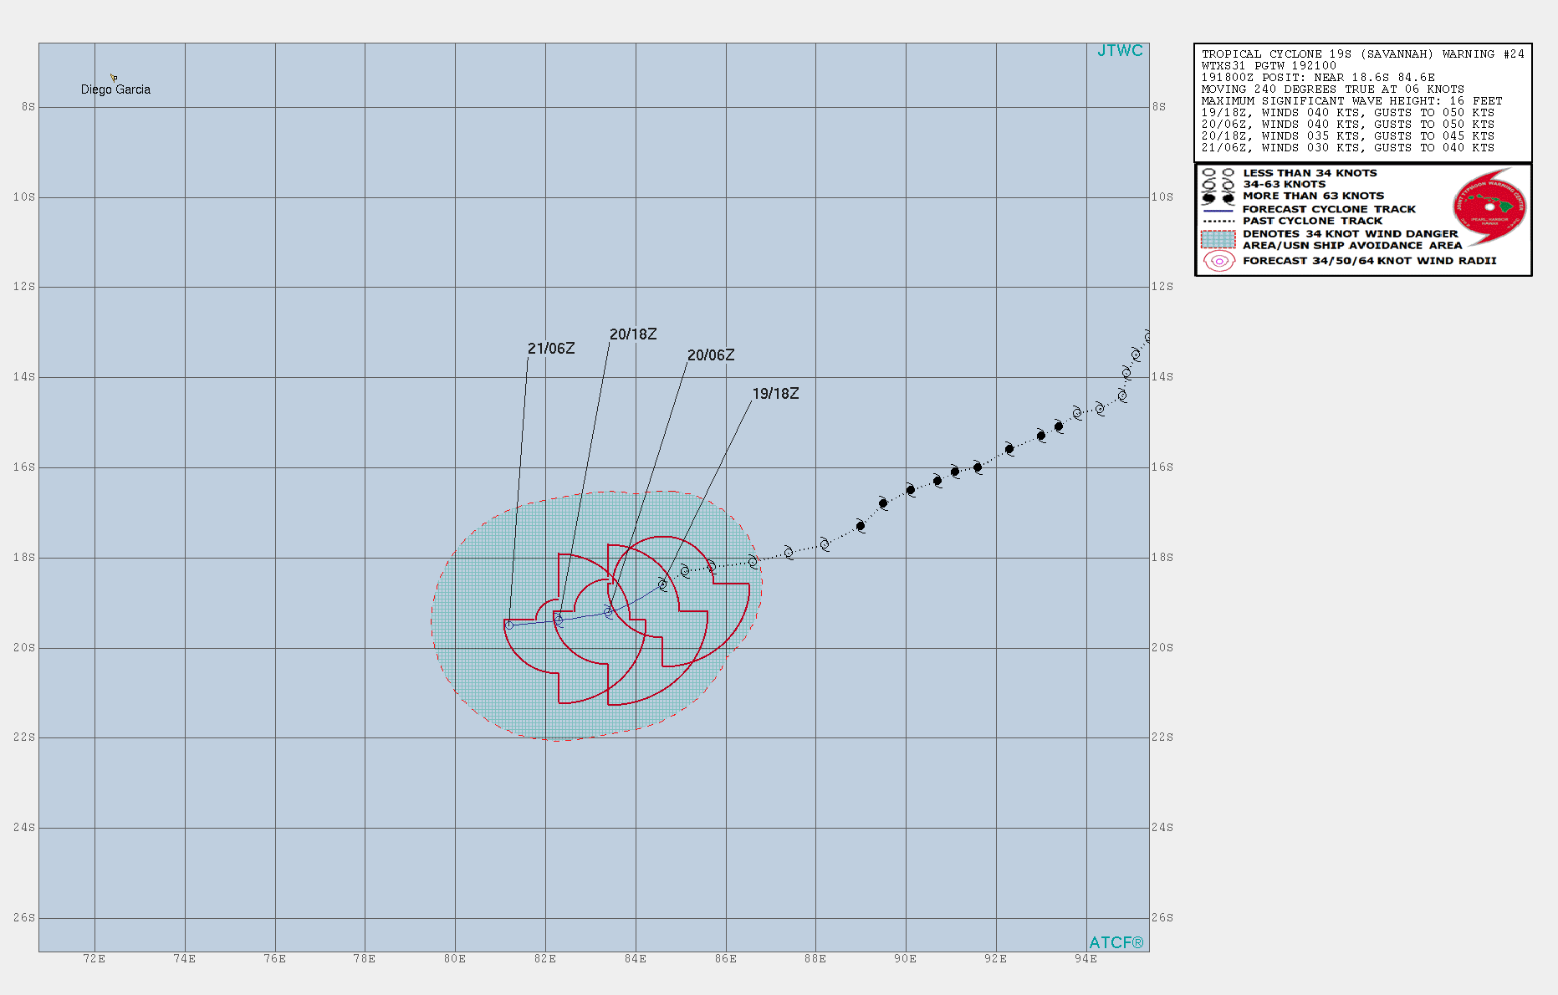Click the 94E longitude label
Viewport: 1558px width, 995px height.
pos(1086,959)
